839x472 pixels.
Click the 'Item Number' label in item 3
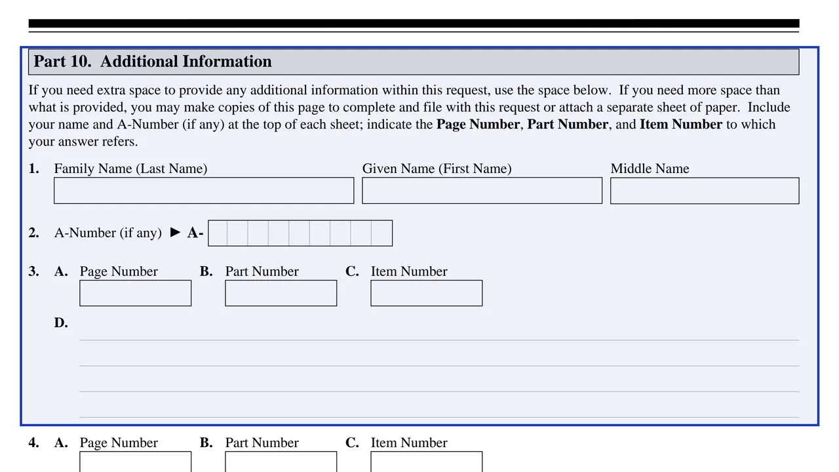click(409, 271)
